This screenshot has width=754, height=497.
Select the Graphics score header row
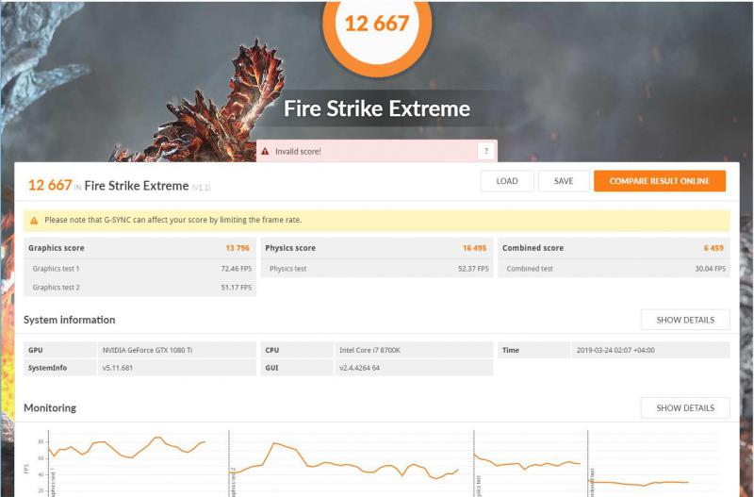tap(139, 248)
